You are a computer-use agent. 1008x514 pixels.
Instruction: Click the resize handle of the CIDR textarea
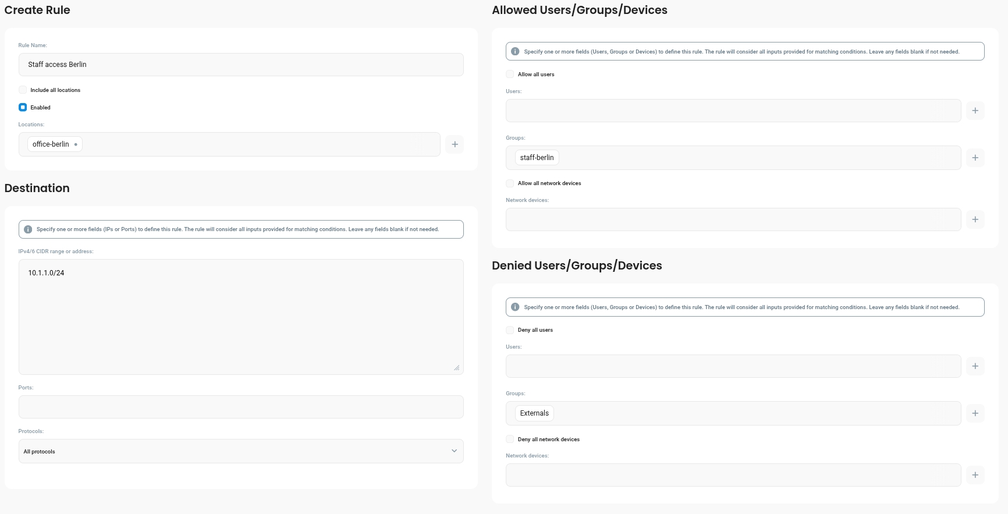[x=456, y=368]
